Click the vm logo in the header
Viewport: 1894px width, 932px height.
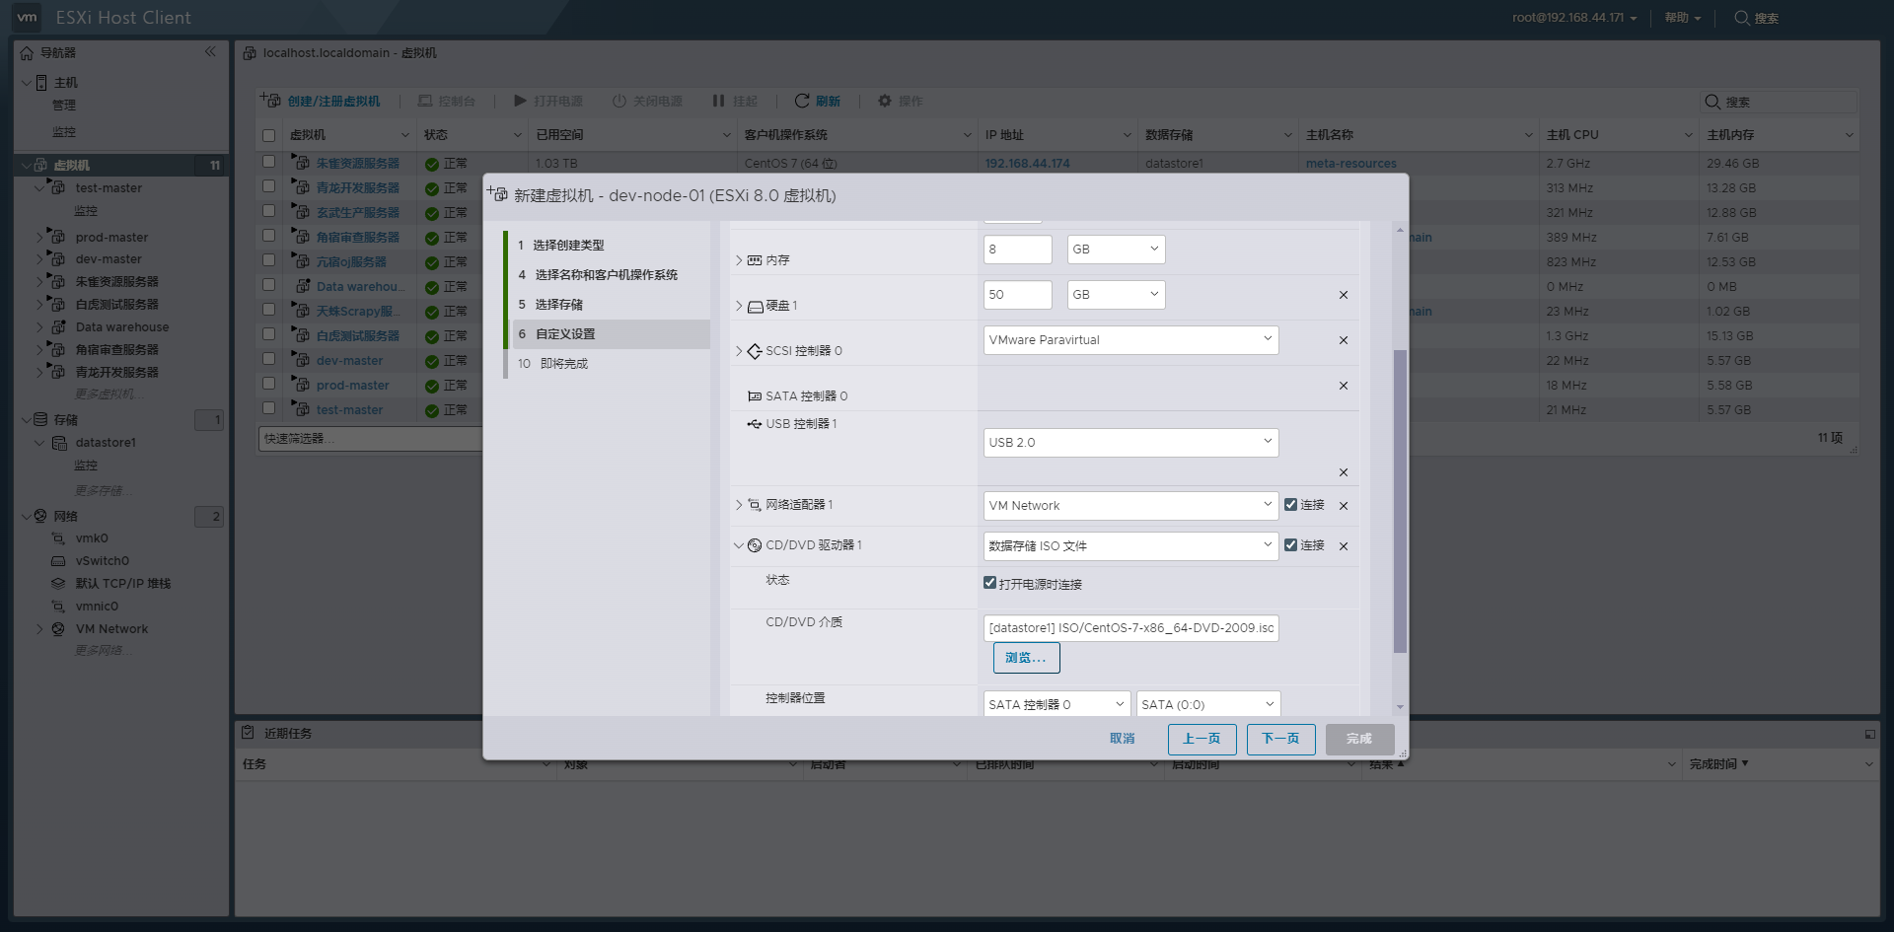pos(27,17)
